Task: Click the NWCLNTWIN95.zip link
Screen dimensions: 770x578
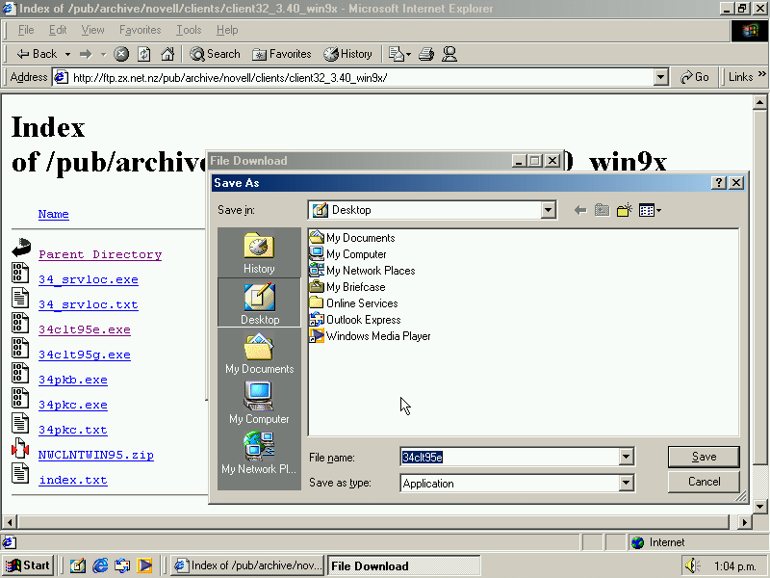Action: point(96,455)
